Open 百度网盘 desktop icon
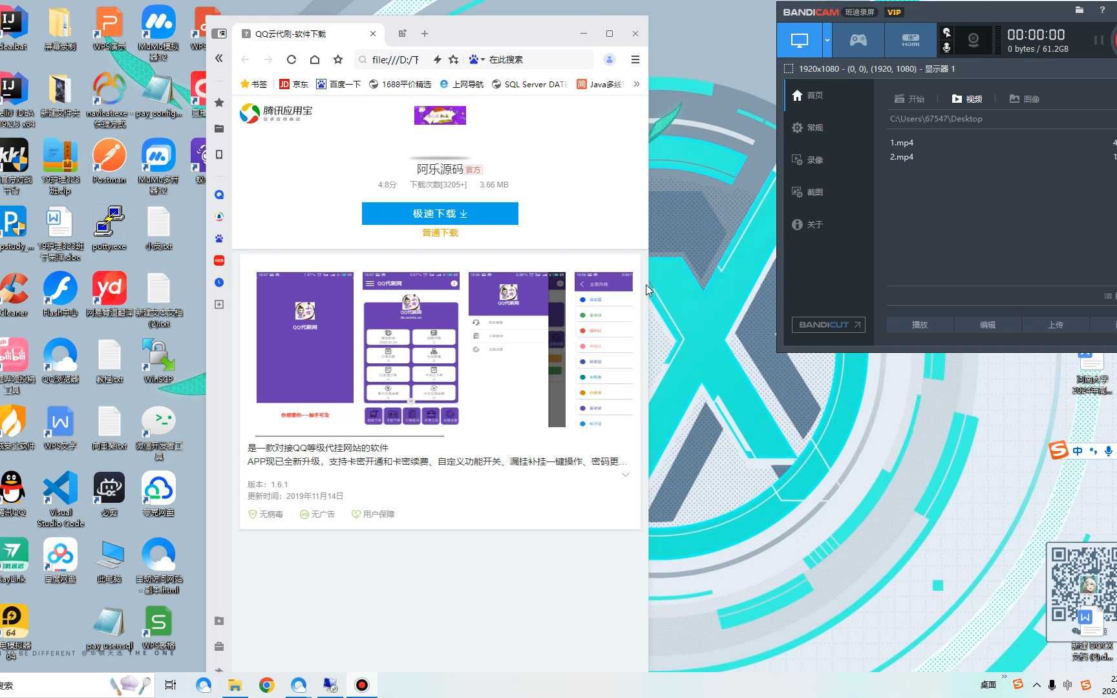Viewport: 1117px width, 698px height. 61,560
